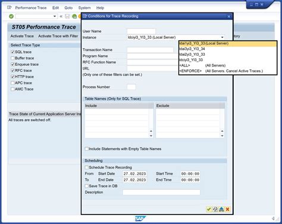Open the Edit menu
Image resolution: width=282 pixels, height=224 pixels.
click(x=55, y=8)
